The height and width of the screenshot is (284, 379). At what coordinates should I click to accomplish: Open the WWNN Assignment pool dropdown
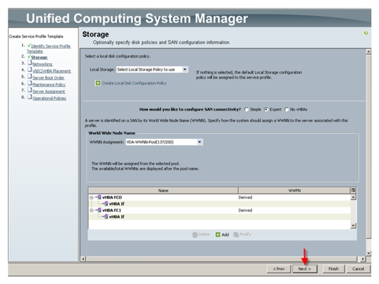pos(200,142)
